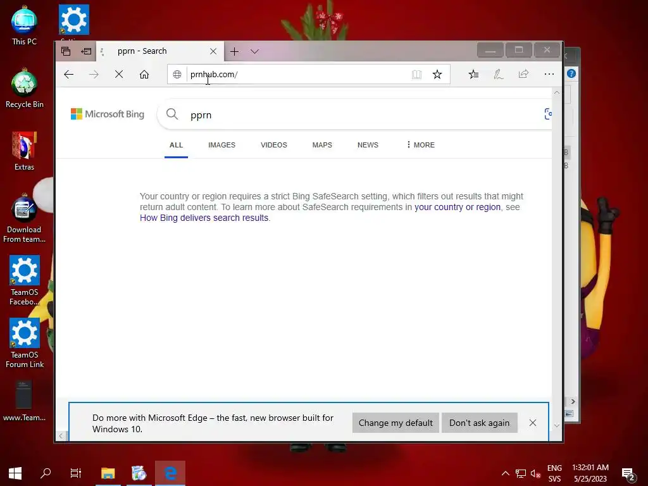648x486 pixels.
Task: Open the add notes pen tool
Action: tap(499, 75)
